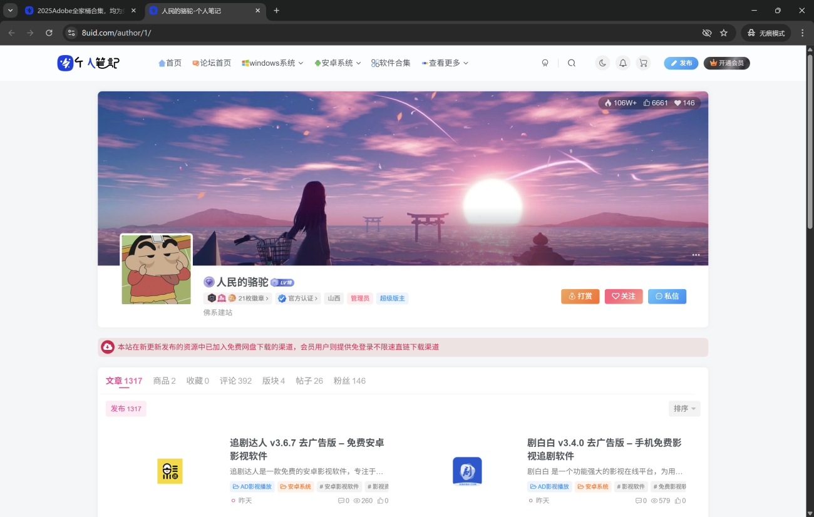Open the 排序 sorting dropdown
The height and width of the screenshot is (517, 814).
[x=684, y=408]
